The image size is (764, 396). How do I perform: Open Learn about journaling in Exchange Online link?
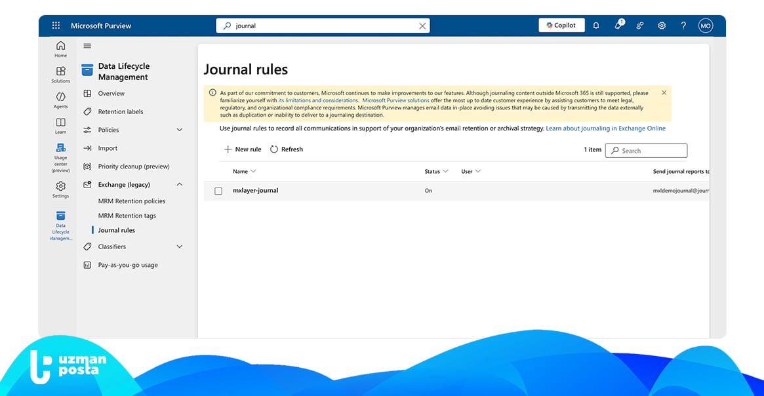[605, 129]
